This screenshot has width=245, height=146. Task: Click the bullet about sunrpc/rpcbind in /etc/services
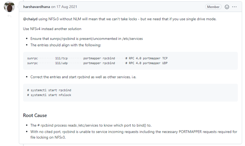pyautogui.click(x=86, y=39)
